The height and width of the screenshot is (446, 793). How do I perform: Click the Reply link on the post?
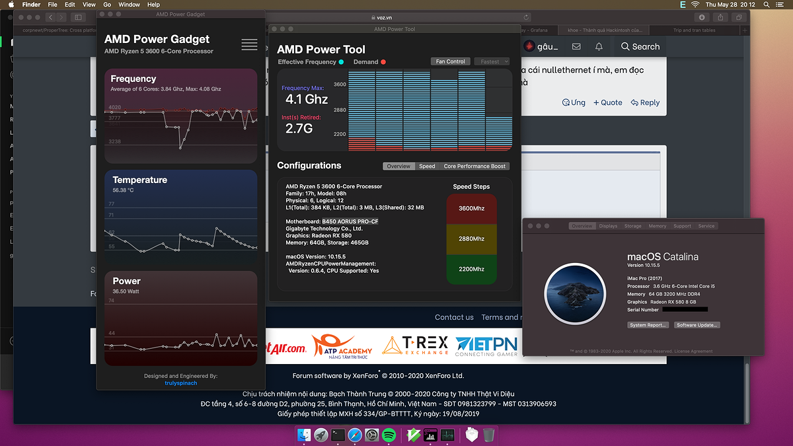645,102
